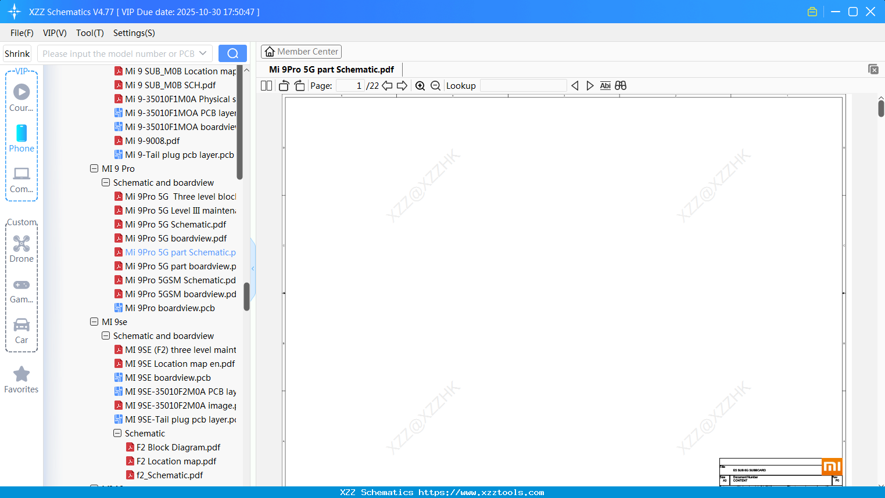Open MI 9SE-35010F2M0A PCB layer file
Image resolution: width=885 pixels, height=498 pixels.
[x=175, y=392]
